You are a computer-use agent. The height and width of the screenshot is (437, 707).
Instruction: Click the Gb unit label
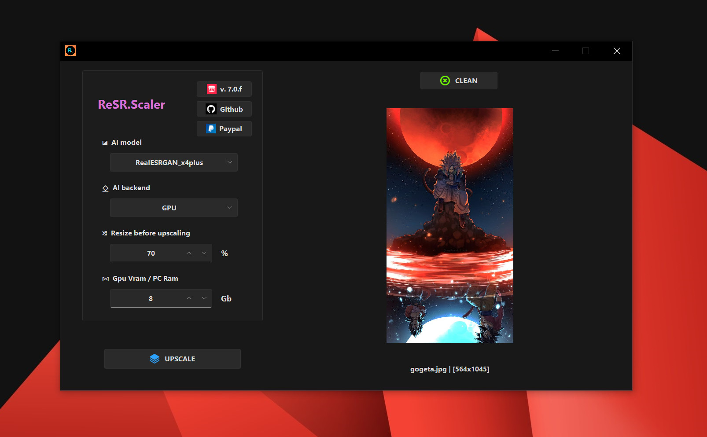(226, 298)
